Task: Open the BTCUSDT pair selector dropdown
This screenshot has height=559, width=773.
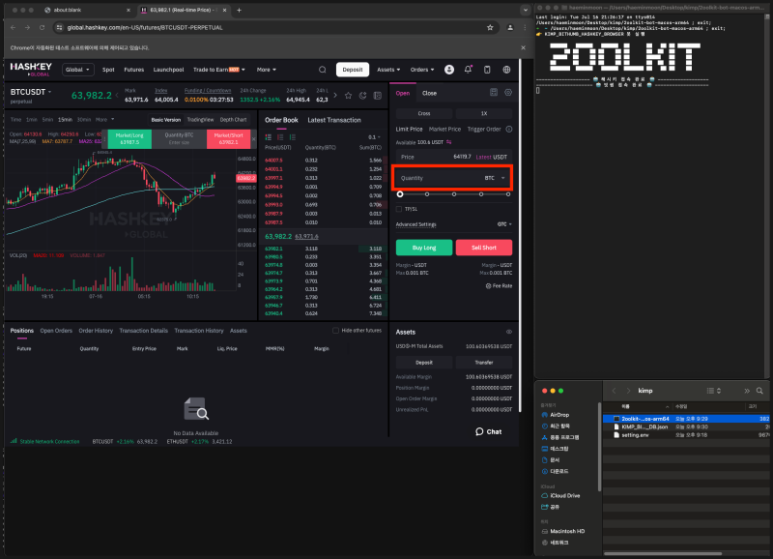Action: pos(31,92)
